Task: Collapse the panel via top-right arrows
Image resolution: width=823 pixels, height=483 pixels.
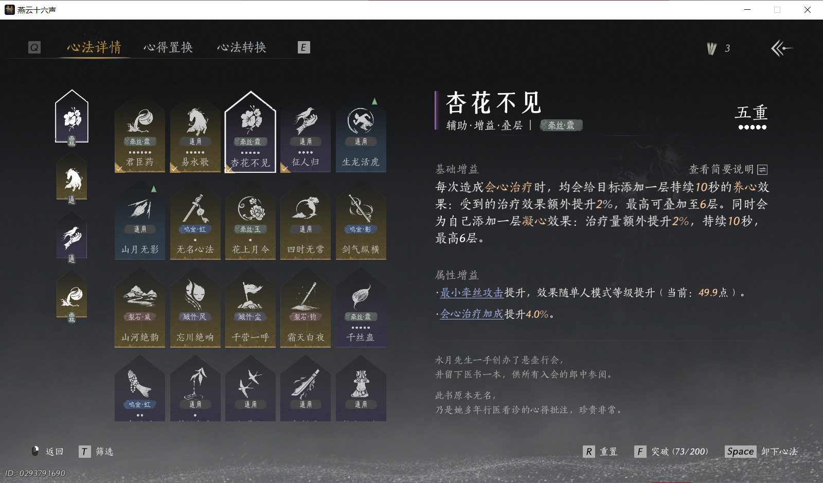Action: [x=781, y=48]
